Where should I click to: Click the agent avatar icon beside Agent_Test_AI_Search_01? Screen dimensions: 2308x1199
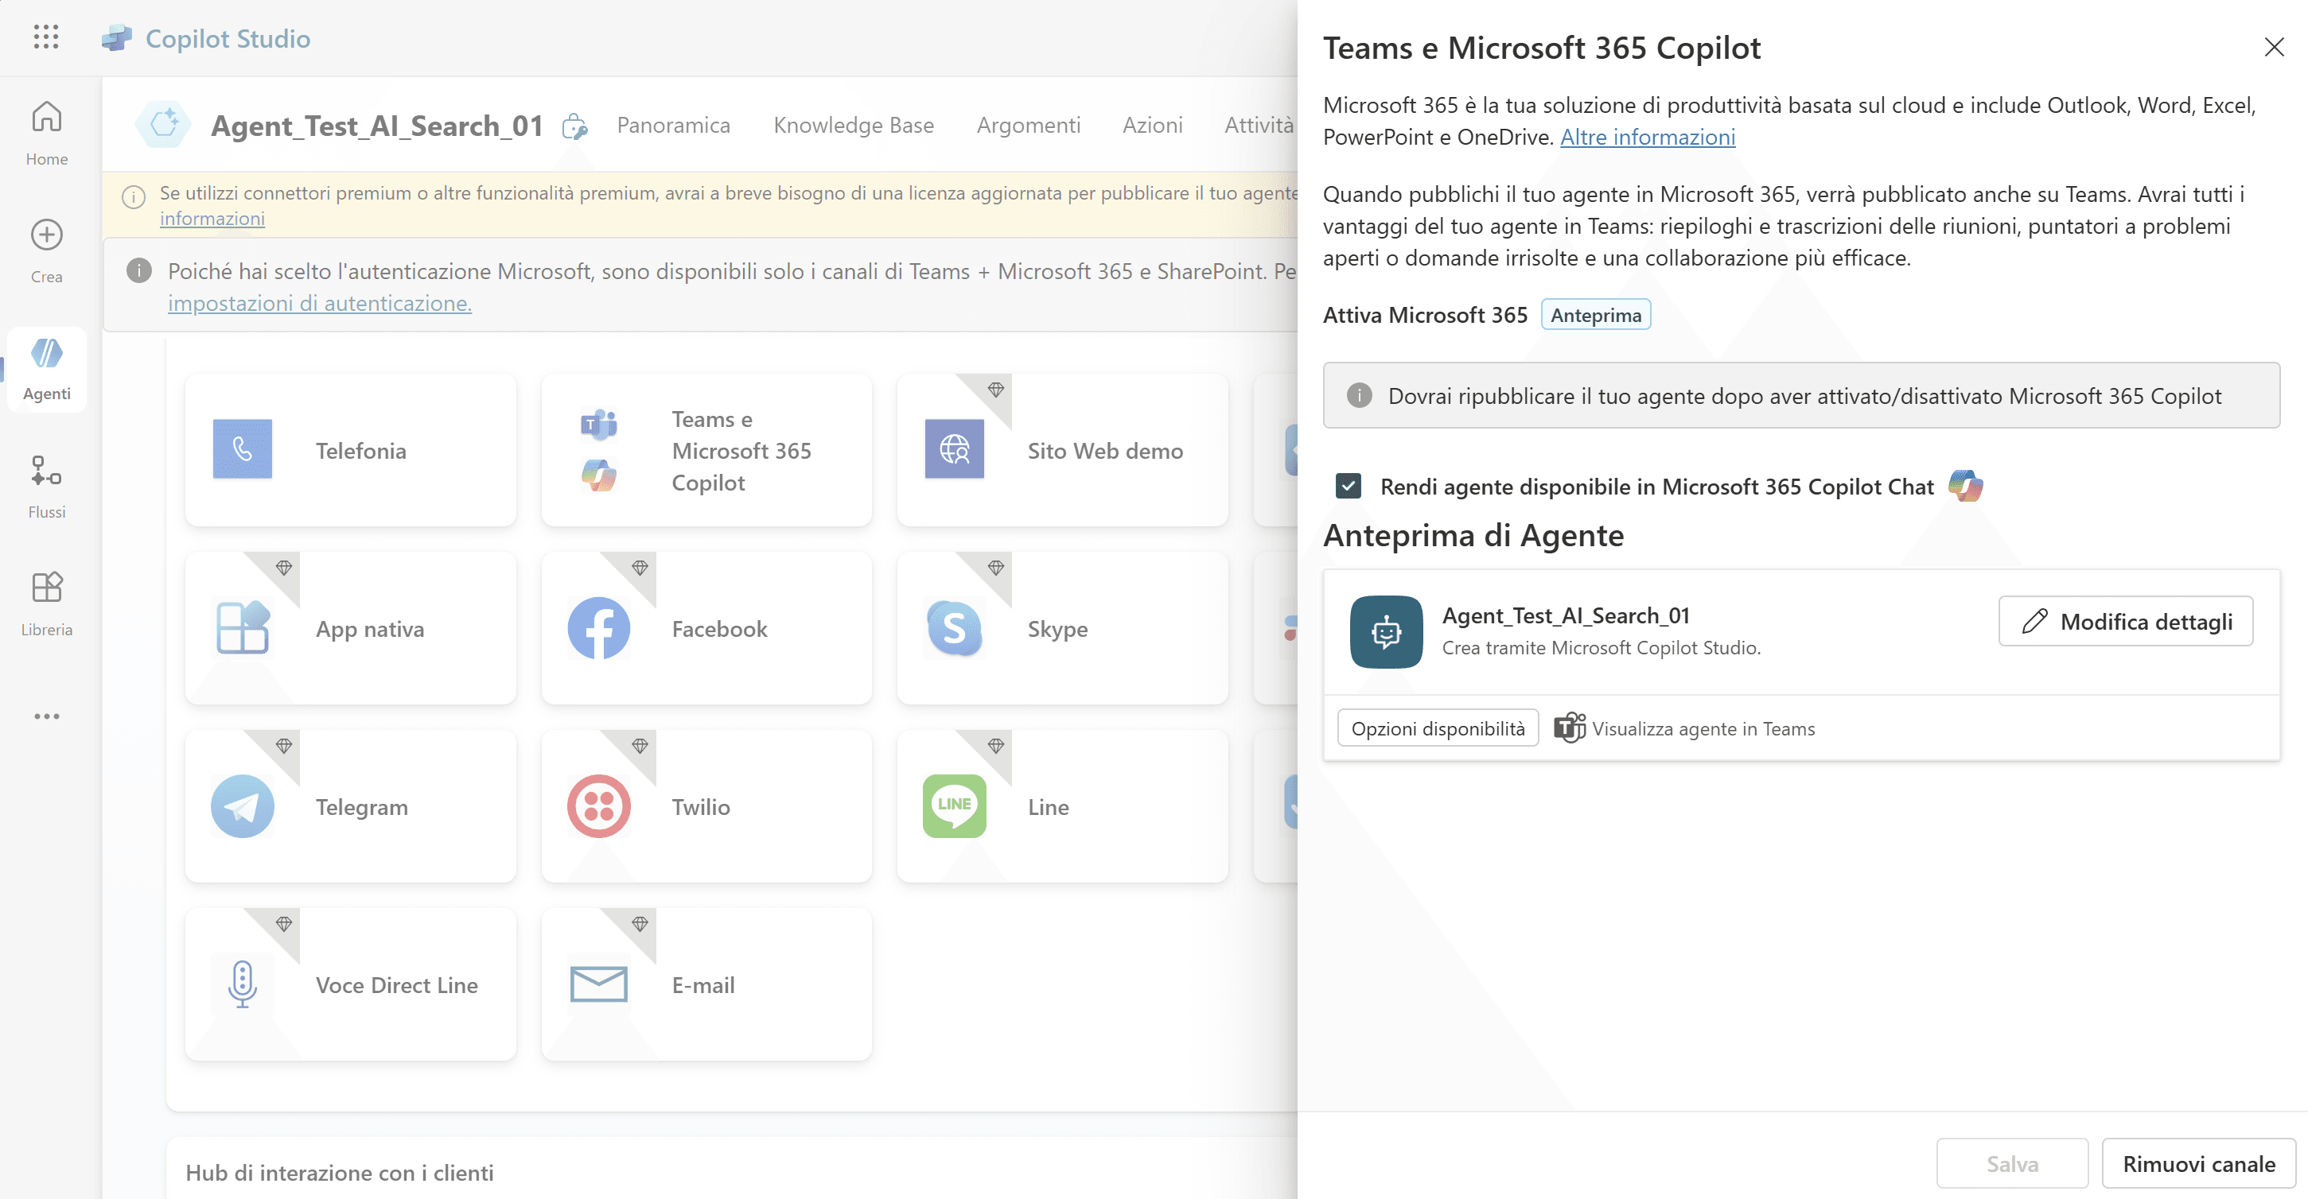coord(163,125)
